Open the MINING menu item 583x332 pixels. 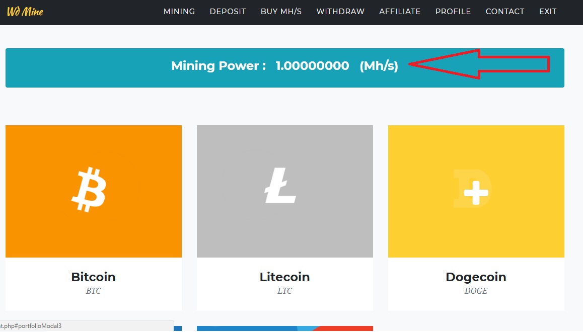[179, 12]
